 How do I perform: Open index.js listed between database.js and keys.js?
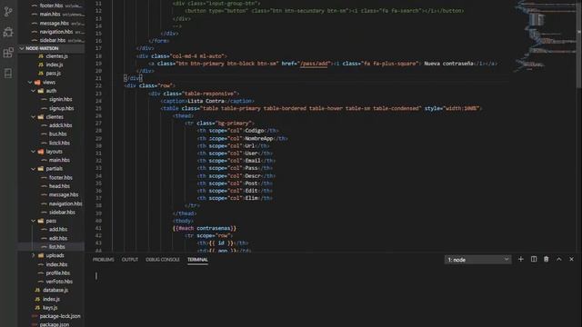click(51, 299)
